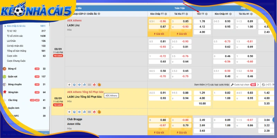The height and width of the screenshot is (138, 277).
Task: Click the orange coin icon under AEK Athens match
Action: pyautogui.click(x=99, y=85)
